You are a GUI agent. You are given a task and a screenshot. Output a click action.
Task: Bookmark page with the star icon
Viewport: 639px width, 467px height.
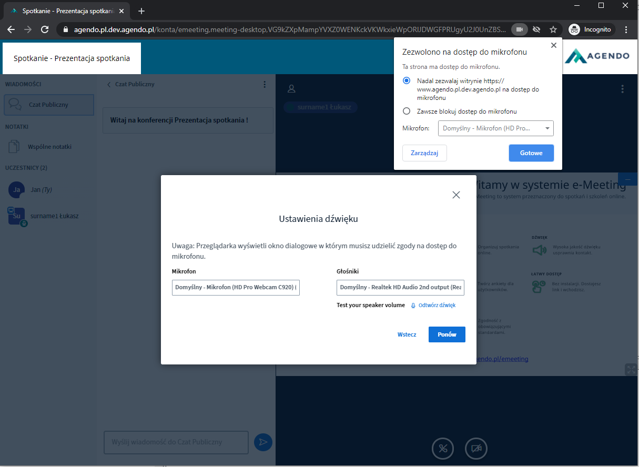coord(553,29)
